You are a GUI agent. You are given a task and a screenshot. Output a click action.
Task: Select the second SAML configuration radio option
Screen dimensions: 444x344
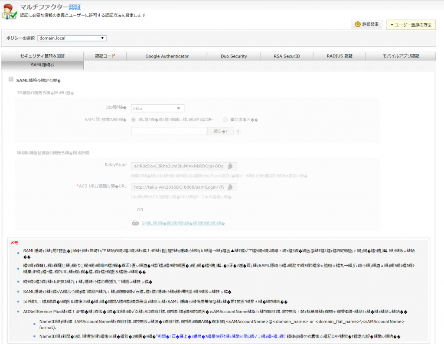coord(225,119)
